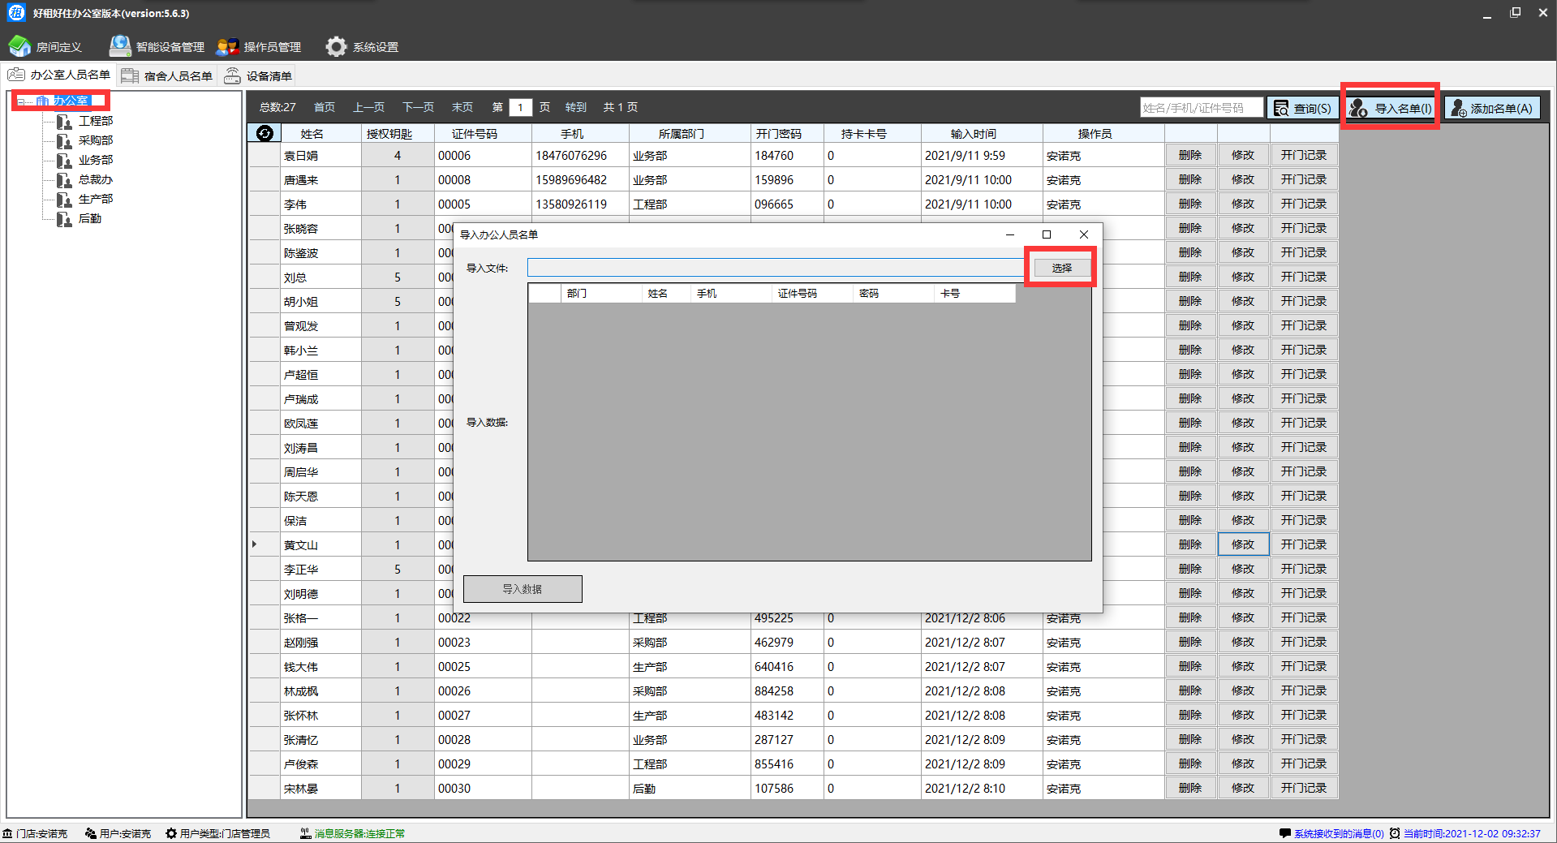
Task: Click the refresh icon in table header
Action: [265, 133]
